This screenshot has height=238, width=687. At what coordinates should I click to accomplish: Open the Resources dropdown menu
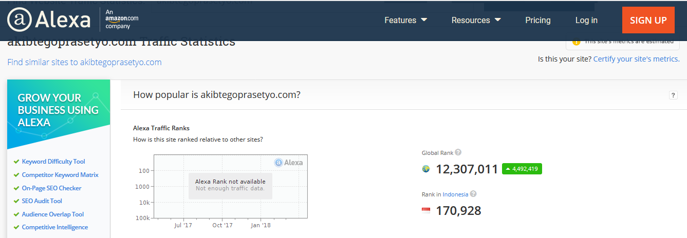coord(476,21)
